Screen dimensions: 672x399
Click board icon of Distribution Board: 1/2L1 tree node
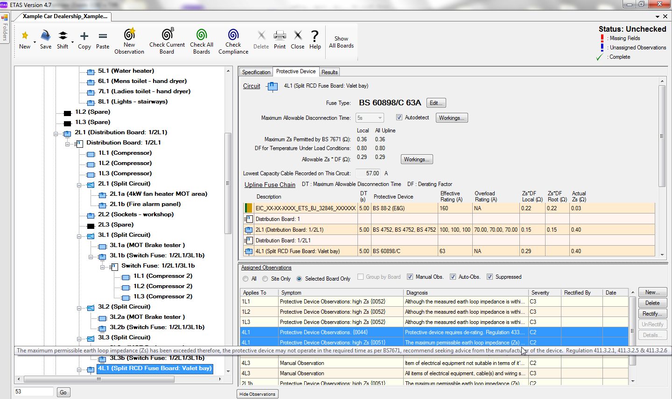pyautogui.click(x=79, y=143)
